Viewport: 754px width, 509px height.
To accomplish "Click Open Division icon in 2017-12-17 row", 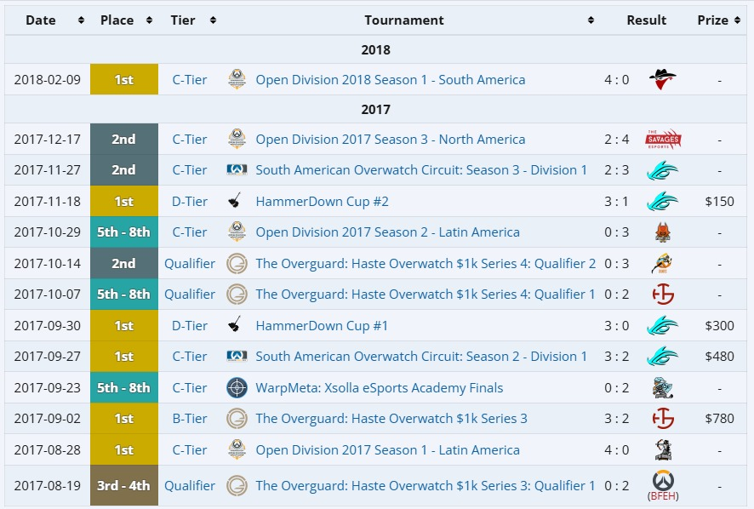I will coord(237,139).
